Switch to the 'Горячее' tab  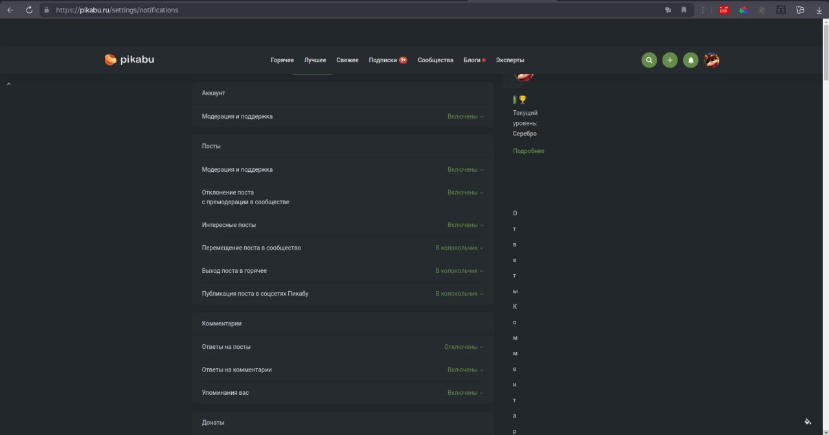point(282,60)
